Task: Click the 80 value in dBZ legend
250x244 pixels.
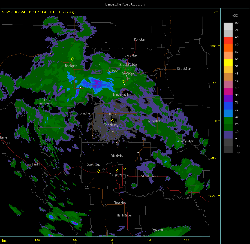Action: [237, 23]
